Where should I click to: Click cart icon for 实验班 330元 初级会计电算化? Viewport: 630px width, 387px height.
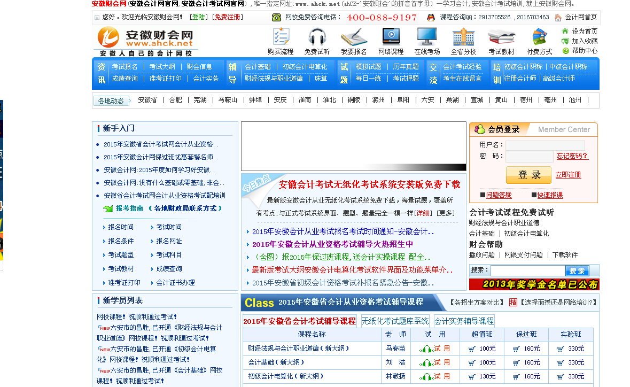coord(561,377)
